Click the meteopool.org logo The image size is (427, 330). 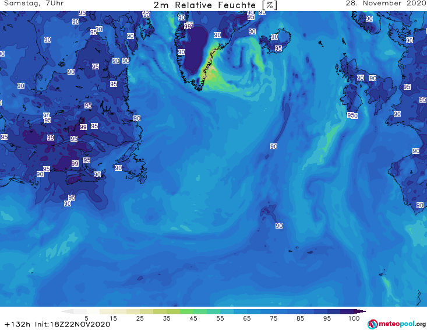point(396,324)
